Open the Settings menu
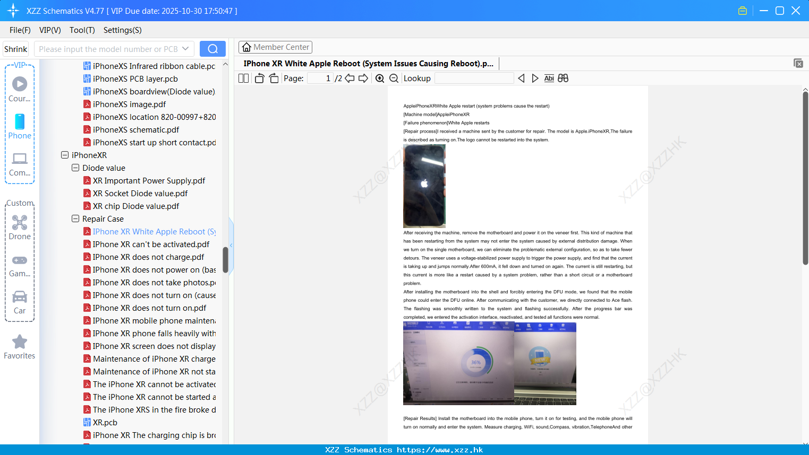This screenshot has height=455, width=809. 123,30
